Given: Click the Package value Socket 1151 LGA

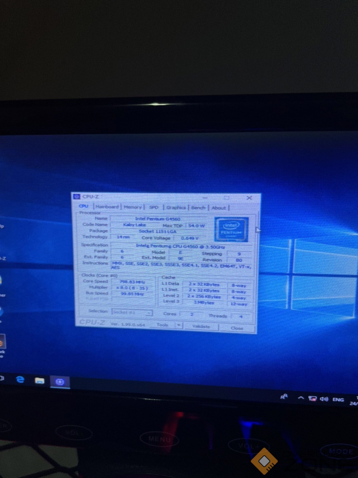Looking at the screenshot, I should (158, 231).
